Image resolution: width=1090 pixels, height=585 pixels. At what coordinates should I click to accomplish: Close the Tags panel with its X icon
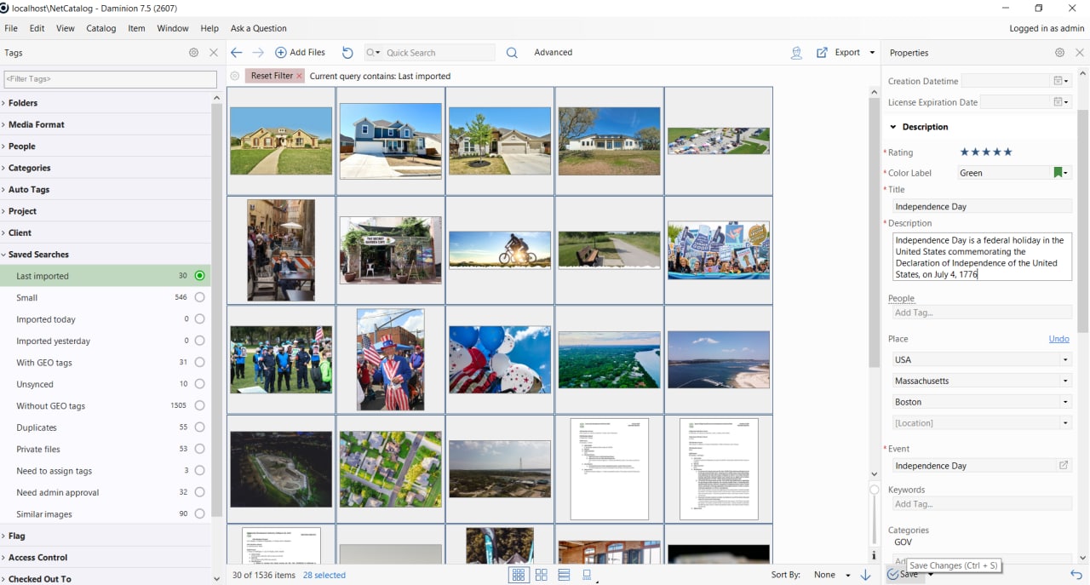[214, 53]
